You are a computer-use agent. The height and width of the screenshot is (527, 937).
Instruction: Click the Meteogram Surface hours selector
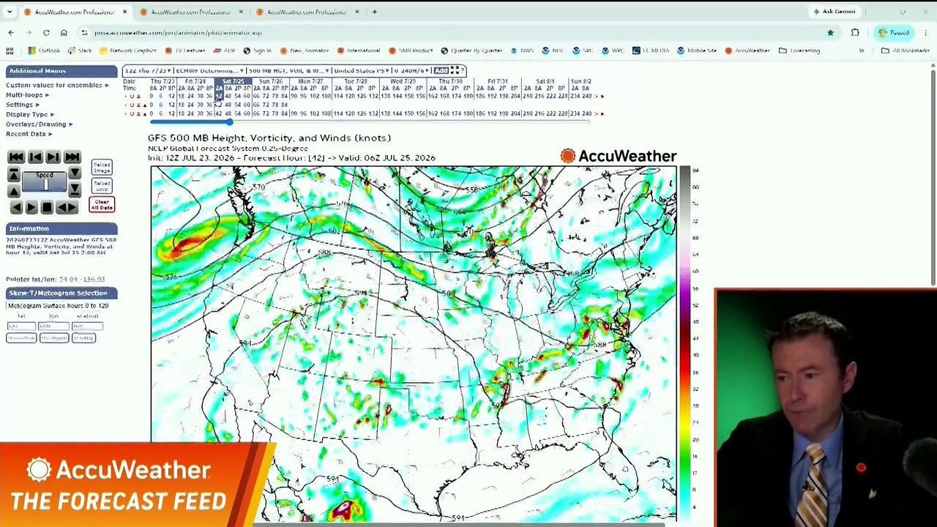58,306
